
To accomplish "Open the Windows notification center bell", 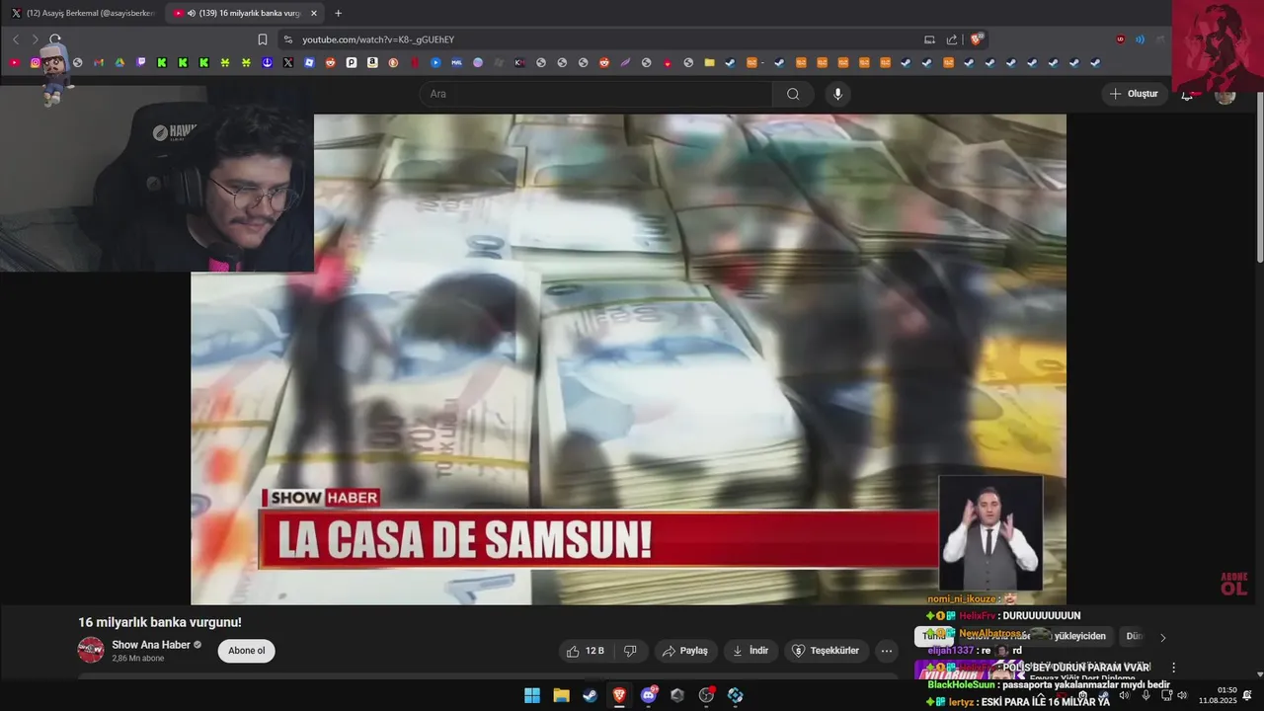I will (1247, 695).
